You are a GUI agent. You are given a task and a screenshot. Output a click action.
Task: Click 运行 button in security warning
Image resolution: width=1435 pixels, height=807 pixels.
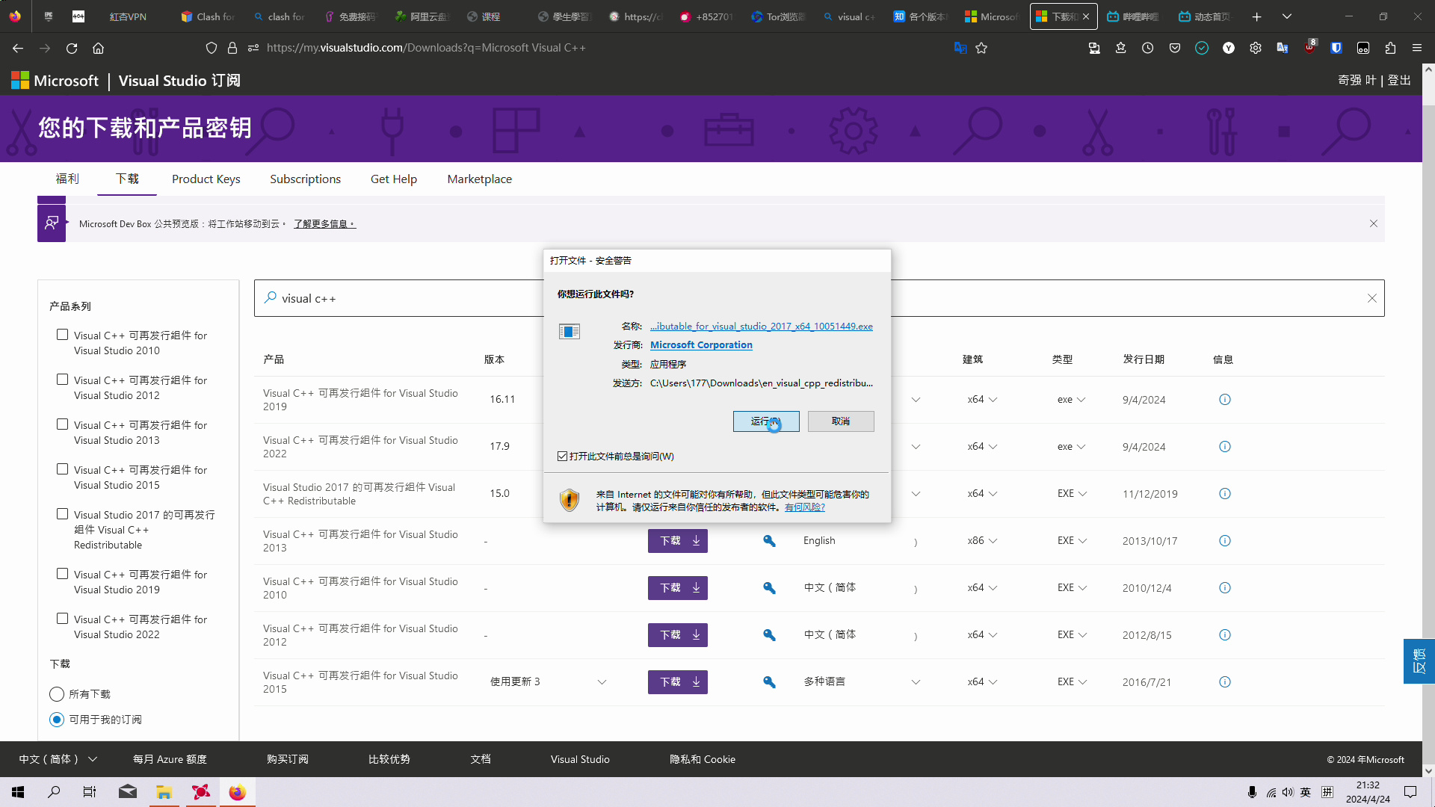tap(766, 421)
